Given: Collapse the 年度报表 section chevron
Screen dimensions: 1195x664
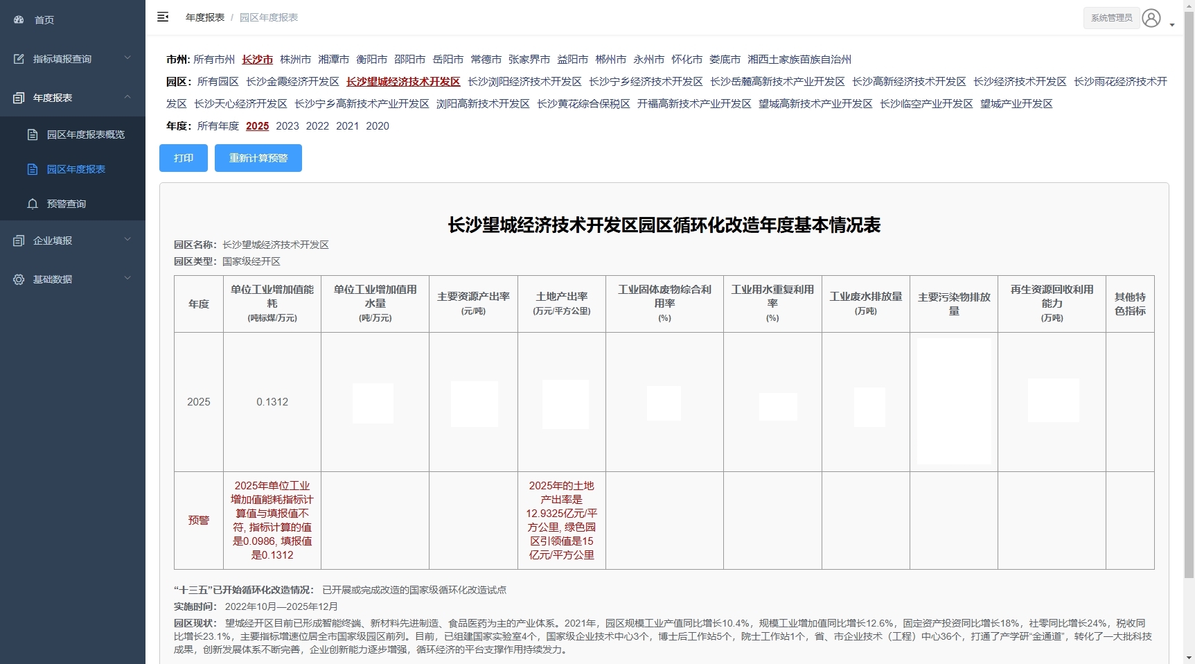Looking at the screenshot, I should point(127,97).
